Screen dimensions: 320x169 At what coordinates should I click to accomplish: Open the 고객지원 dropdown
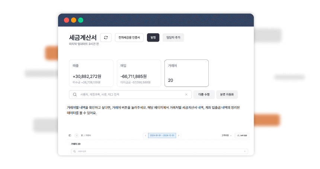point(226,136)
